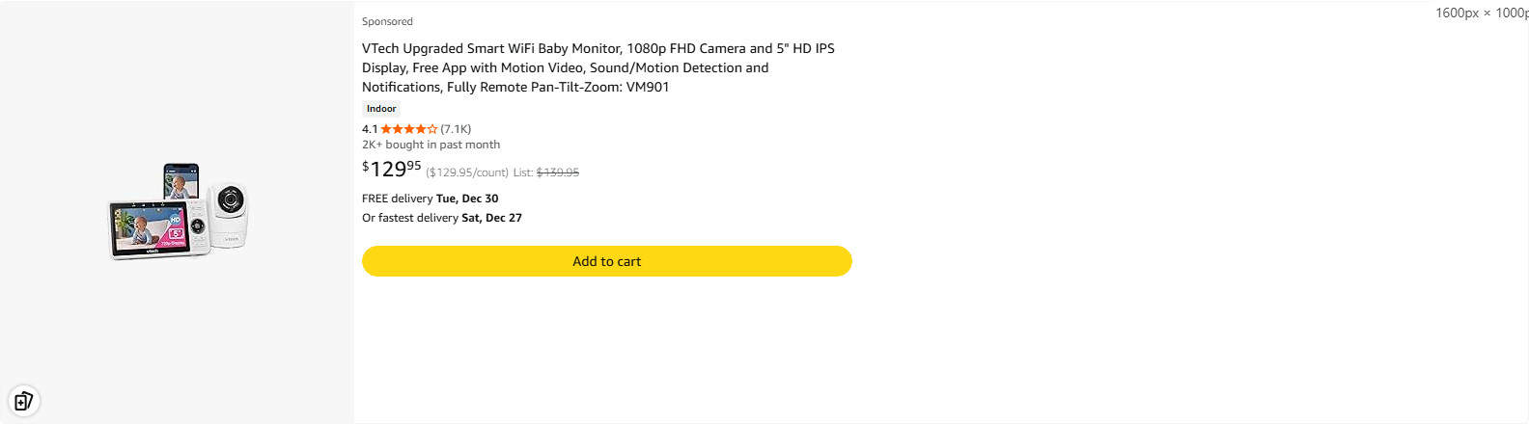The width and height of the screenshot is (1529, 424).
Task: Click the Sponsored label
Action: (387, 21)
